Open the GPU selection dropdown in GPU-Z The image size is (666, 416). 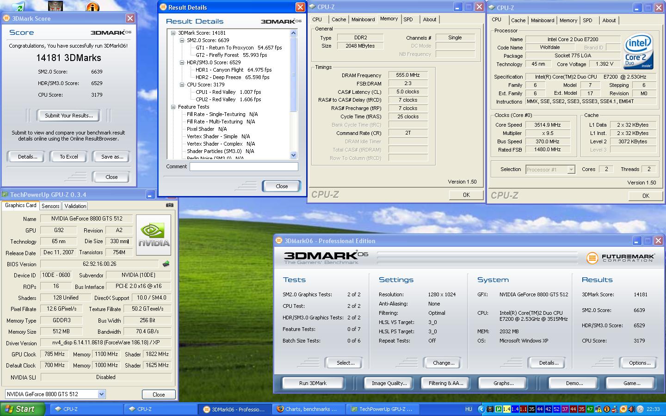click(x=101, y=394)
